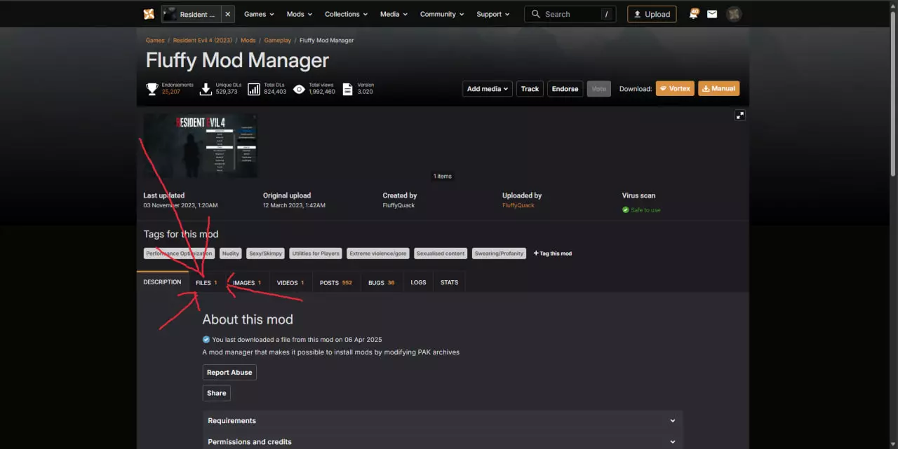Image resolution: width=898 pixels, height=449 pixels.
Task: Open the Games dropdown menu
Action: 259,14
